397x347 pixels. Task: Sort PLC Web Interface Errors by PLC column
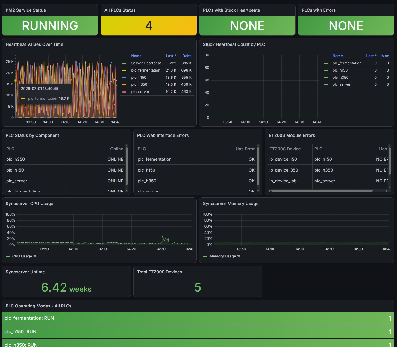tap(142, 149)
